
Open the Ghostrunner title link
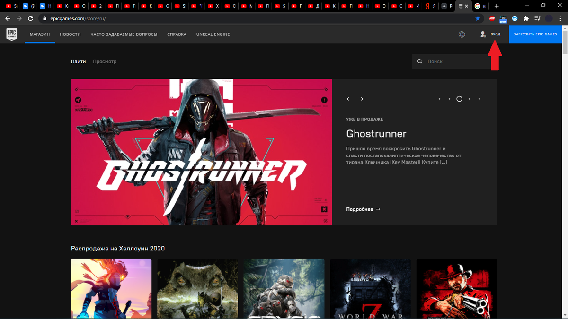tap(376, 134)
